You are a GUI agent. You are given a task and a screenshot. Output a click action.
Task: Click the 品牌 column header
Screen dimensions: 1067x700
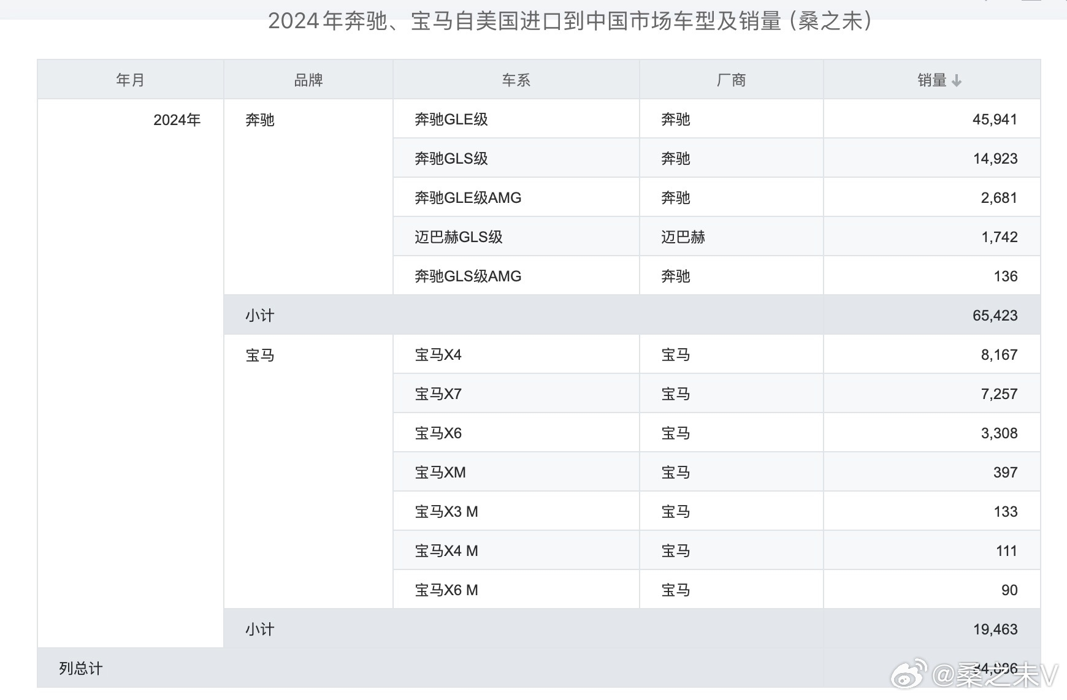click(x=308, y=80)
